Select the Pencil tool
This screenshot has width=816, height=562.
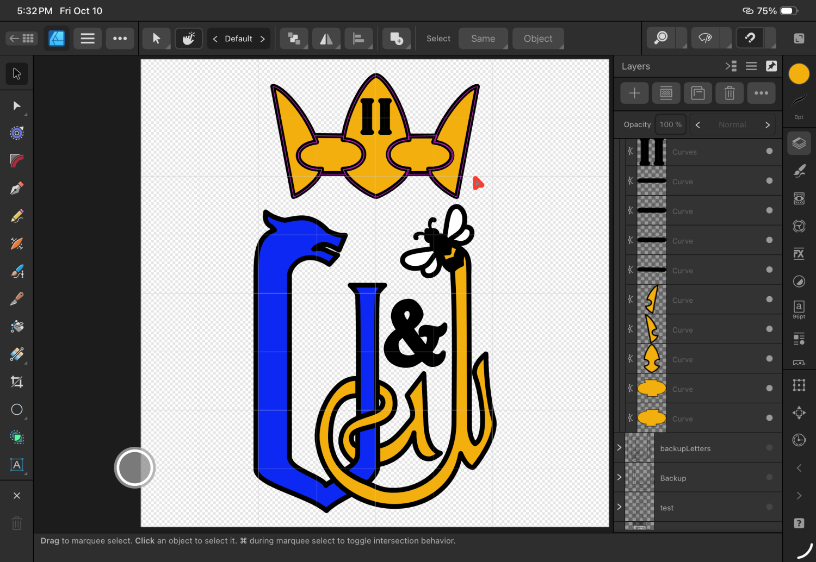[x=17, y=216]
